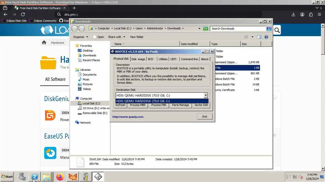This screenshot has width=325, height=182.
Task: Open the Windows Start menu
Action: [7, 177]
